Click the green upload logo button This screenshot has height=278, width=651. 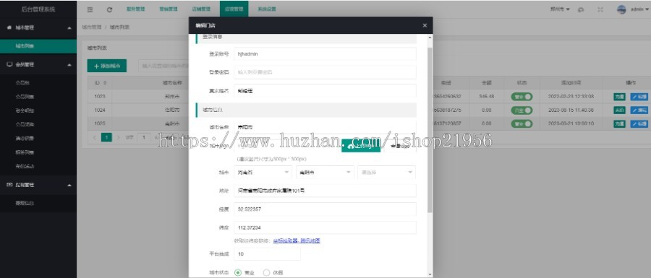coord(361,146)
